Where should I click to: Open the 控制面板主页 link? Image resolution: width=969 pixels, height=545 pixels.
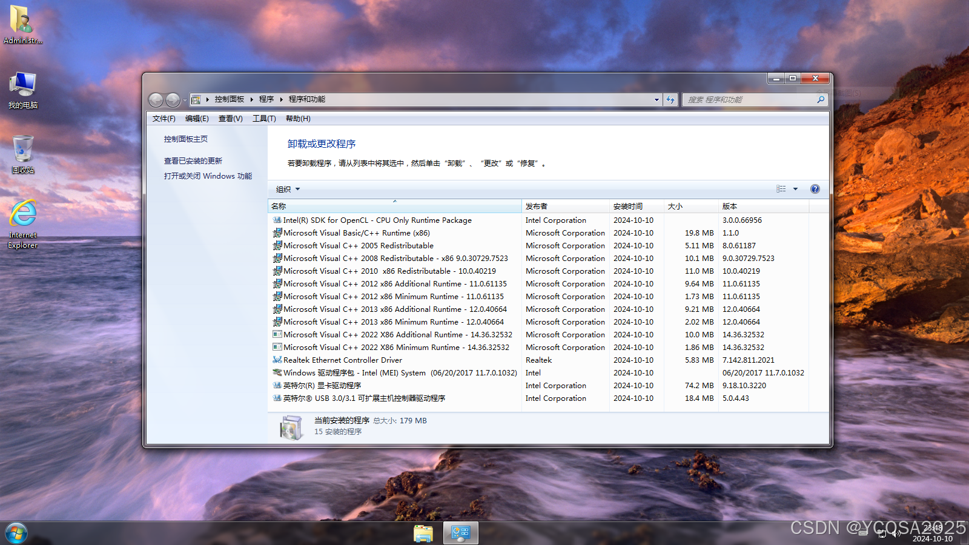tap(186, 139)
